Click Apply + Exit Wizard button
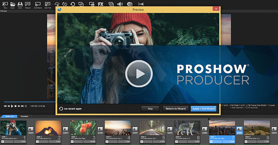 (x=203, y=109)
